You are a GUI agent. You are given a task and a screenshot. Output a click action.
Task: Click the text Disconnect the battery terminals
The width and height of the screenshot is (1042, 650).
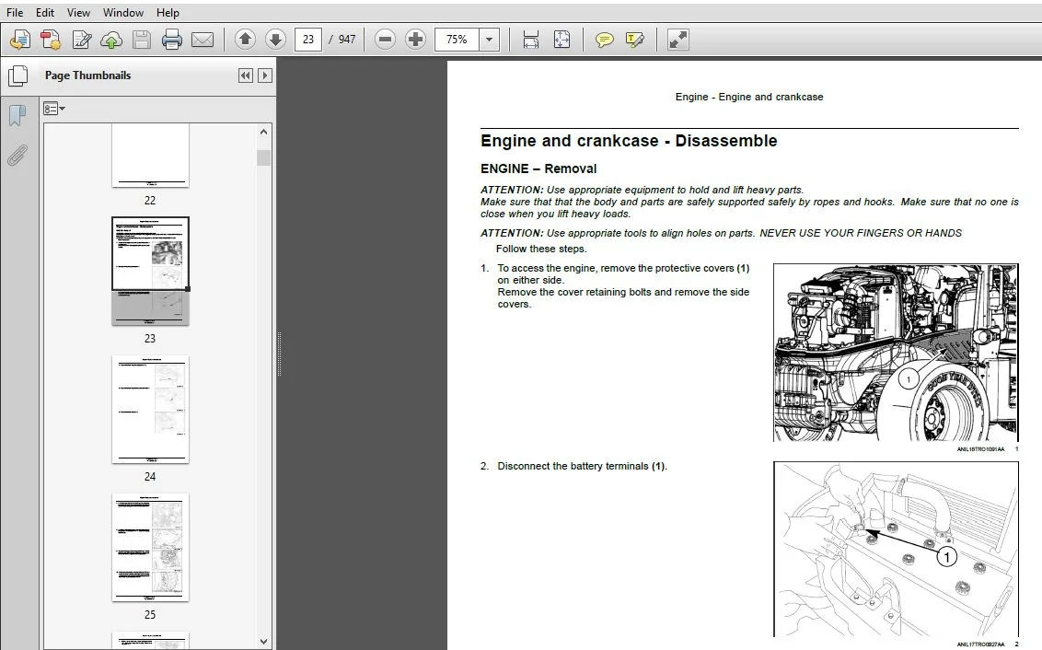573,466
